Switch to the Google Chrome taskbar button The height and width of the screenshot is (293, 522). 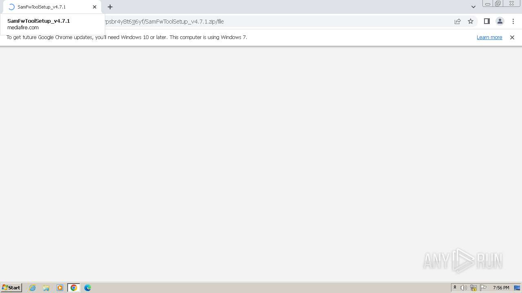pyautogui.click(x=74, y=288)
